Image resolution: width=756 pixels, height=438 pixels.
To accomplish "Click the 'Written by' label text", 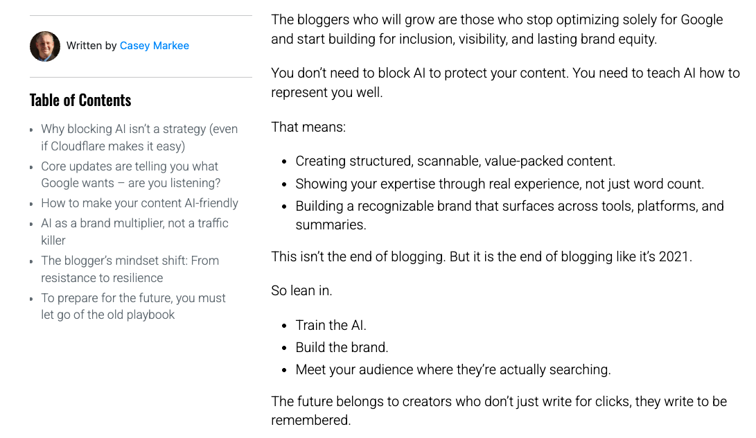I will pyautogui.click(x=91, y=46).
